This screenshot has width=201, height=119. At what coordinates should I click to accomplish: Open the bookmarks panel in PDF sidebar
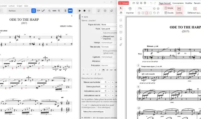(x=121, y=20)
